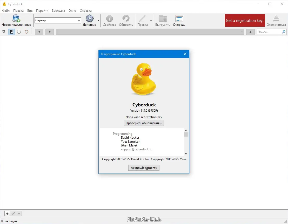288x224 pixels.
Task: Close the О программе Cyberduck dialog
Action: click(x=185, y=54)
